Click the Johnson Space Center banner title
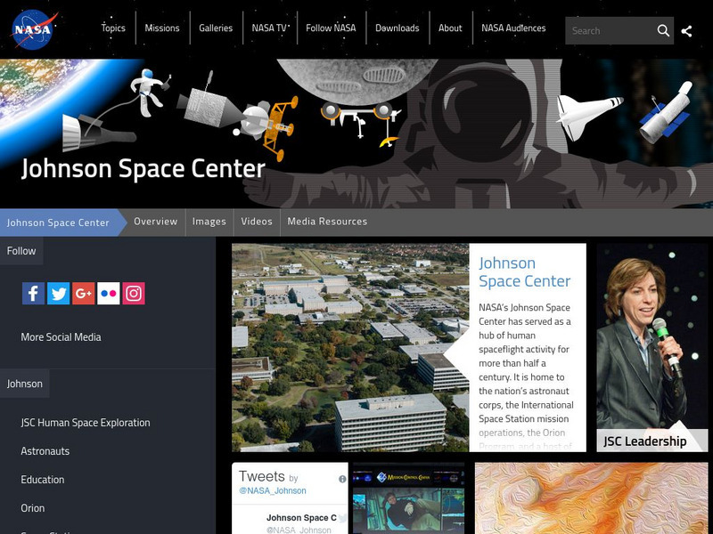This screenshot has width=713, height=534. 143,169
